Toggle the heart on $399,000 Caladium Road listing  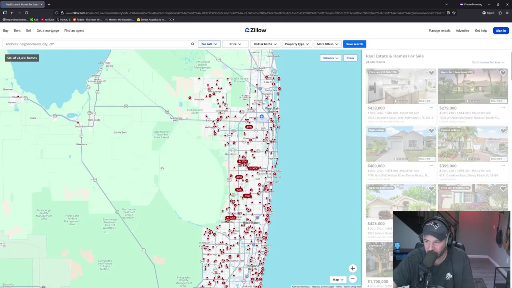point(503,131)
